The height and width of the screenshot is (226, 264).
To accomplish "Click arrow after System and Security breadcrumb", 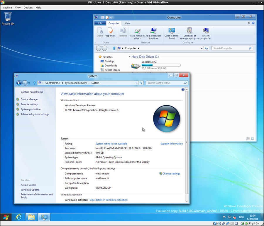I will 89,83.
